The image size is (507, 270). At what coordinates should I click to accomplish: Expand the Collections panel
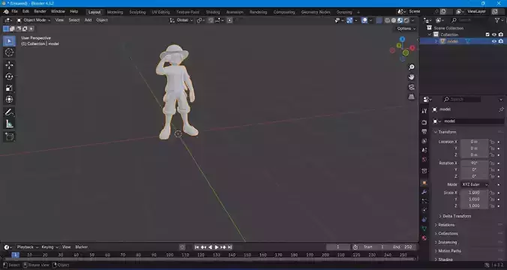[448, 233]
